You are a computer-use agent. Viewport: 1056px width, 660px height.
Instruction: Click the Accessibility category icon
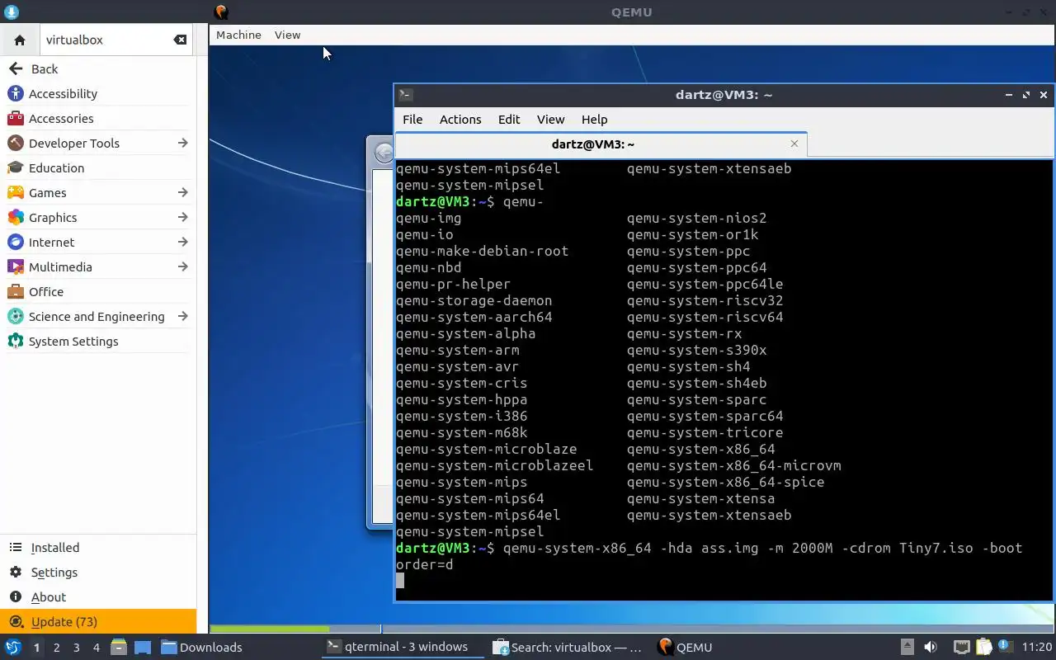[15, 93]
